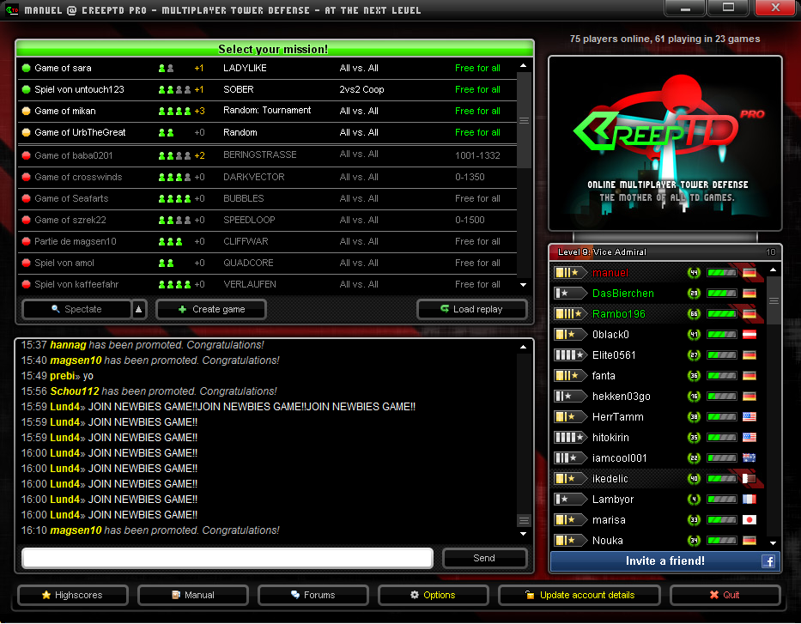Click the German flag next to fanta

click(x=749, y=376)
